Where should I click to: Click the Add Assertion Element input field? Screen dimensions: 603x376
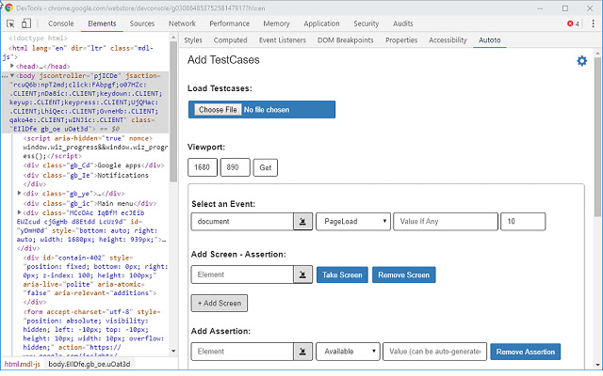point(242,352)
